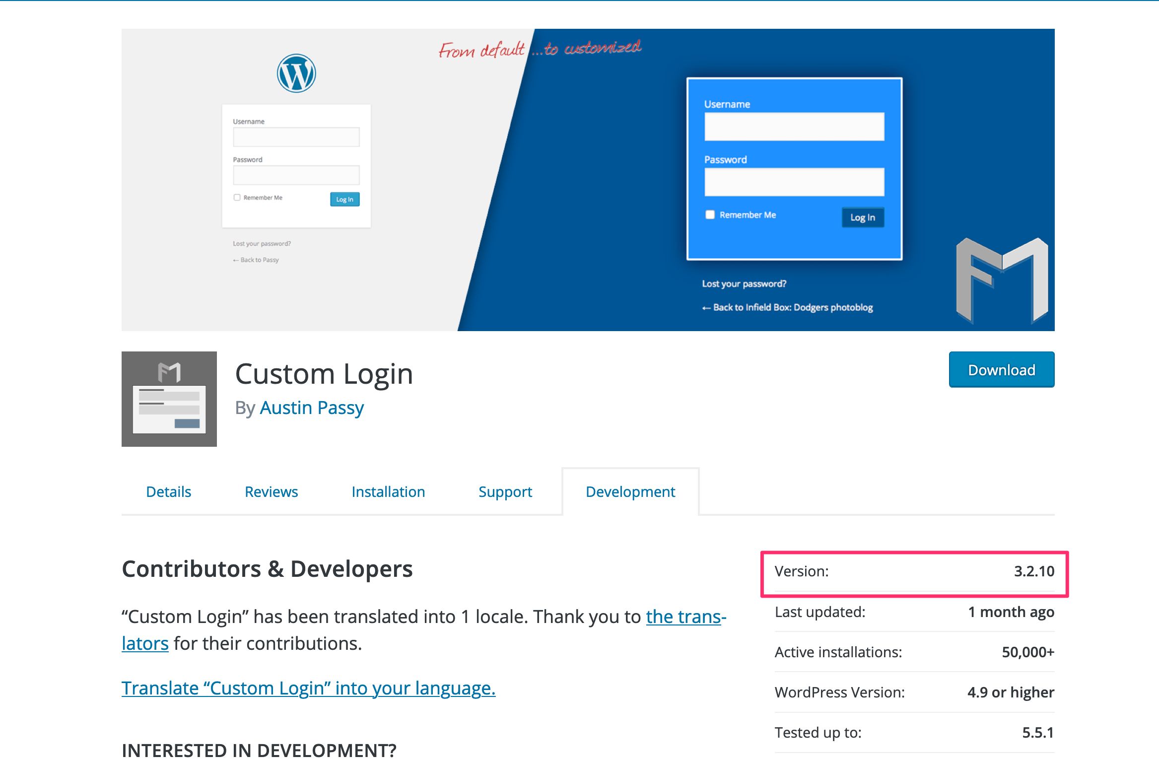Click the version value 3.2.10
Viewport: 1159px width, 760px height.
pyautogui.click(x=1034, y=571)
